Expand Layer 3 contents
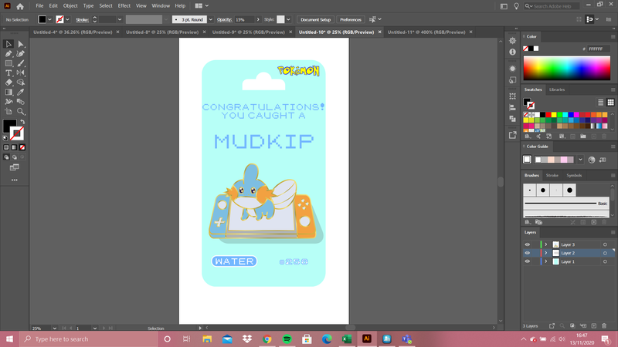Image resolution: width=618 pixels, height=347 pixels. pos(546,244)
